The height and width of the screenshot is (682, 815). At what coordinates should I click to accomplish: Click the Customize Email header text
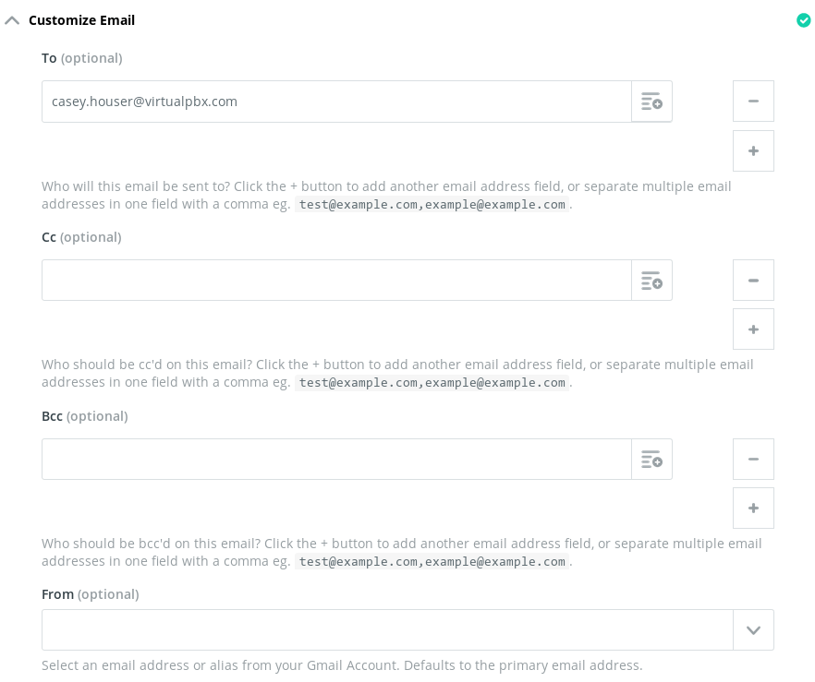[x=81, y=19]
